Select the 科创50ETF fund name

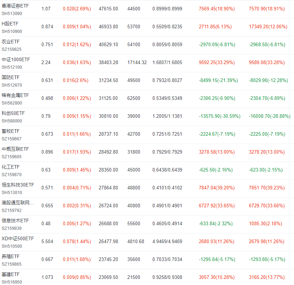tap(13, 113)
